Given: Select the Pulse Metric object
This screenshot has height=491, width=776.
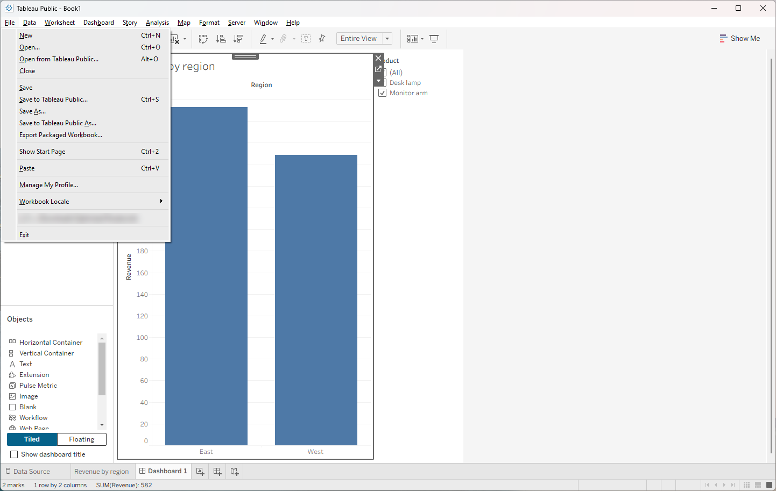Looking at the screenshot, I should coord(33,386).
